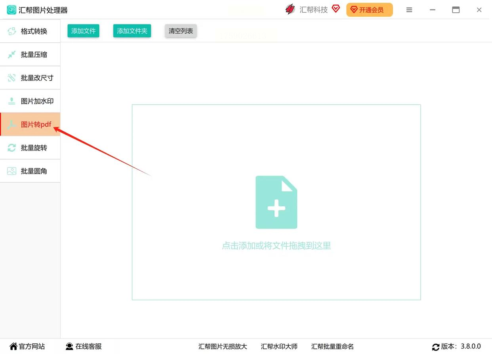Viewport: 492px width, 354px height.
Task: Select the 图片转pdf tab
Action: click(30, 124)
